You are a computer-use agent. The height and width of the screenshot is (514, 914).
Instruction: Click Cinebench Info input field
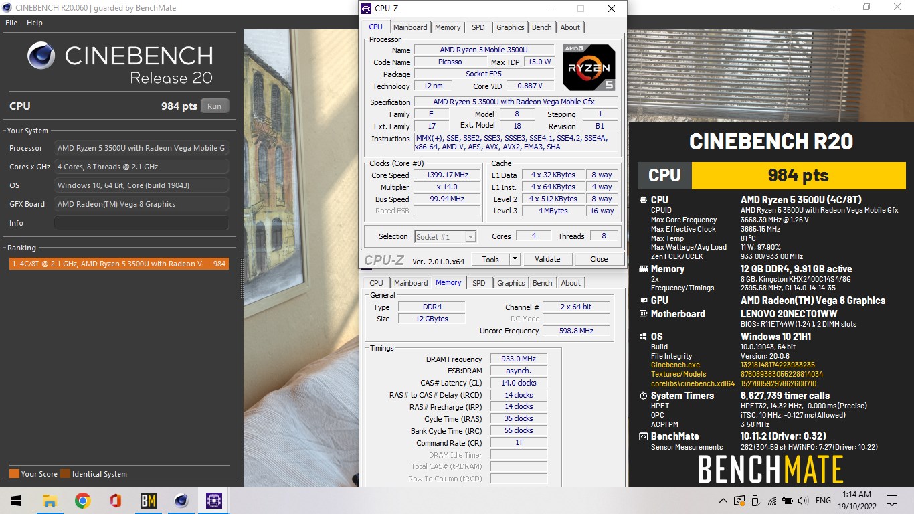[x=141, y=223]
